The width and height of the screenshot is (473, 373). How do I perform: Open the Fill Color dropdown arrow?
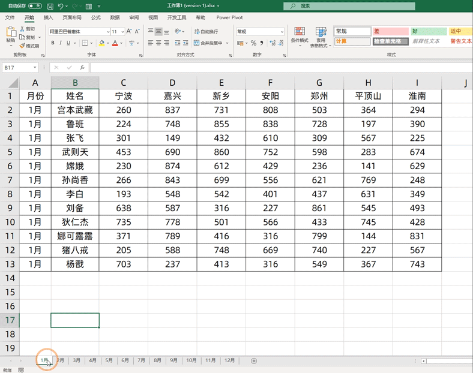pos(107,43)
